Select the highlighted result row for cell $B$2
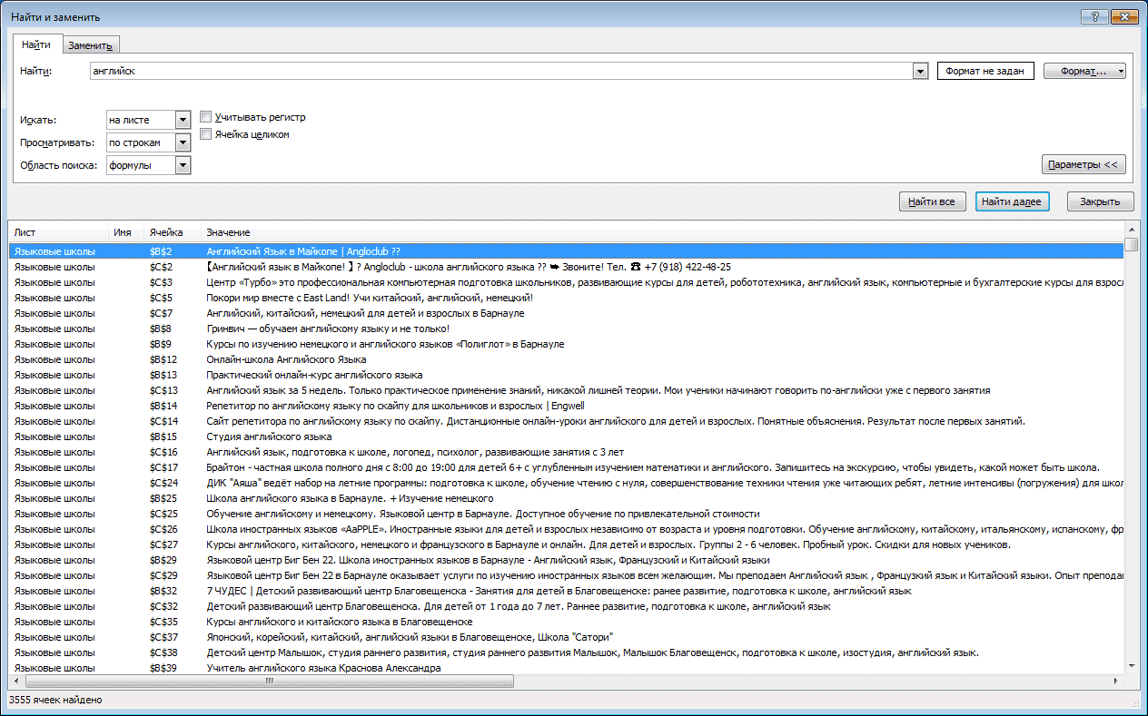 (x=566, y=250)
